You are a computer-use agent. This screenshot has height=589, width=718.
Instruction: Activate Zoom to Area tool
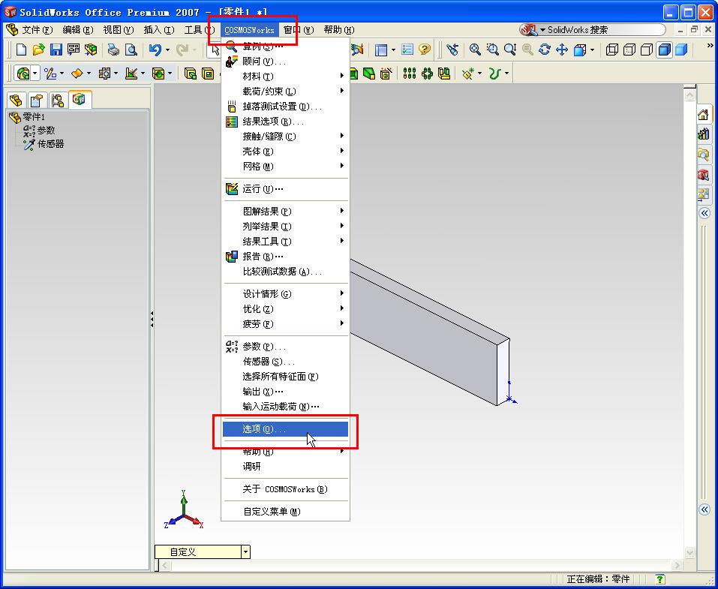pos(492,50)
